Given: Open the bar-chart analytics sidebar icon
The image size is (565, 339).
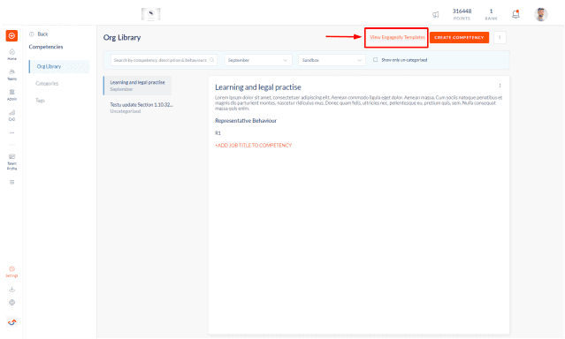Looking at the screenshot, I should pyautogui.click(x=11, y=115).
